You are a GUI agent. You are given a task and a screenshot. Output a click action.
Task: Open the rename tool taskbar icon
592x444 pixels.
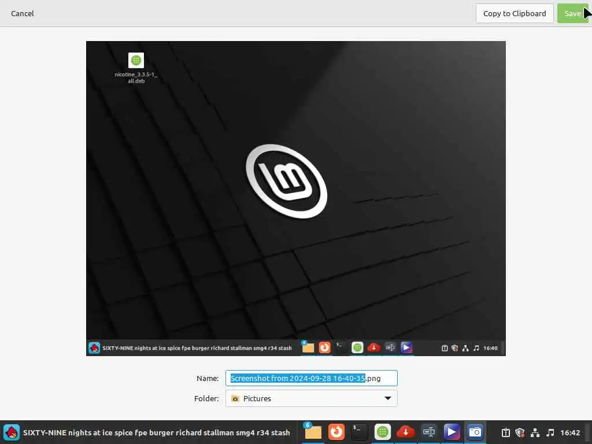coord(429,432)
